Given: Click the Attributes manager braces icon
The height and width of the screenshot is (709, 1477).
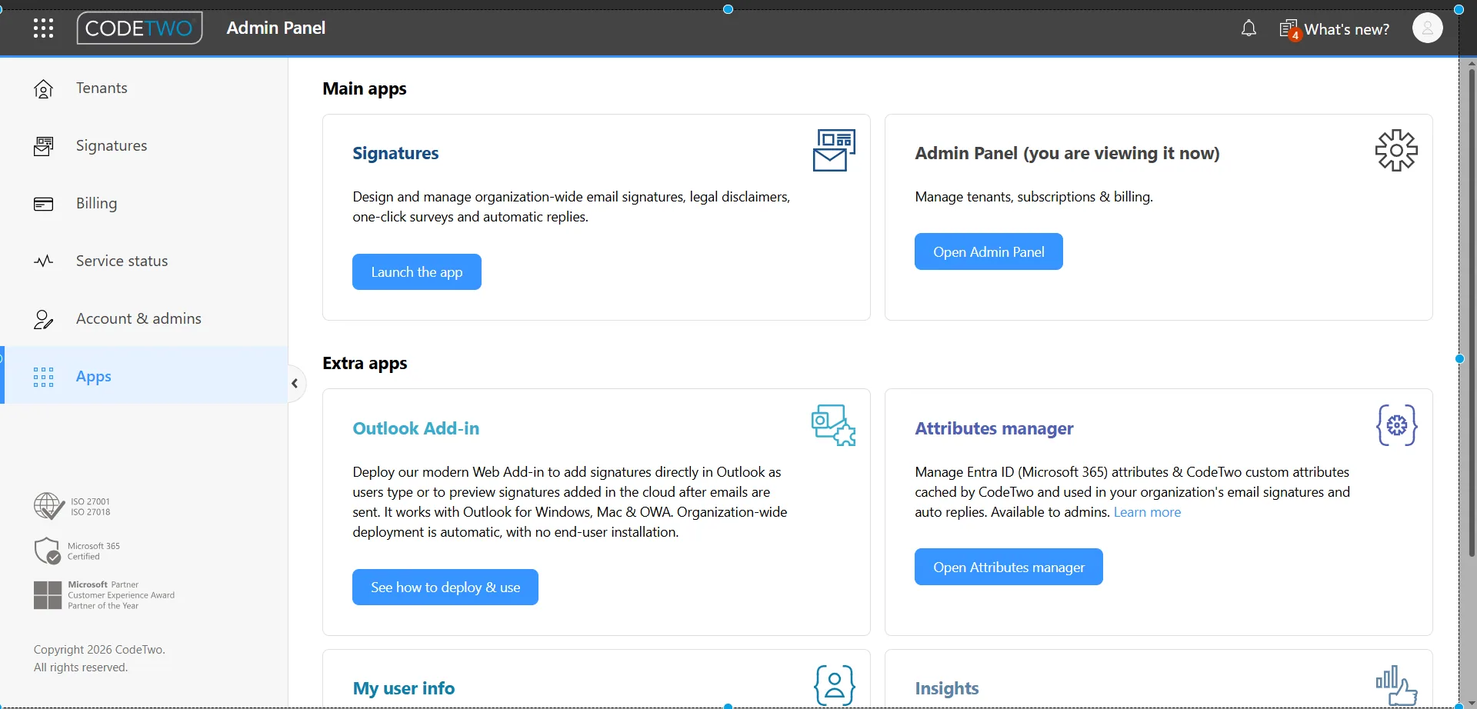Looking at the screenshot, I should click(1396, 425).
